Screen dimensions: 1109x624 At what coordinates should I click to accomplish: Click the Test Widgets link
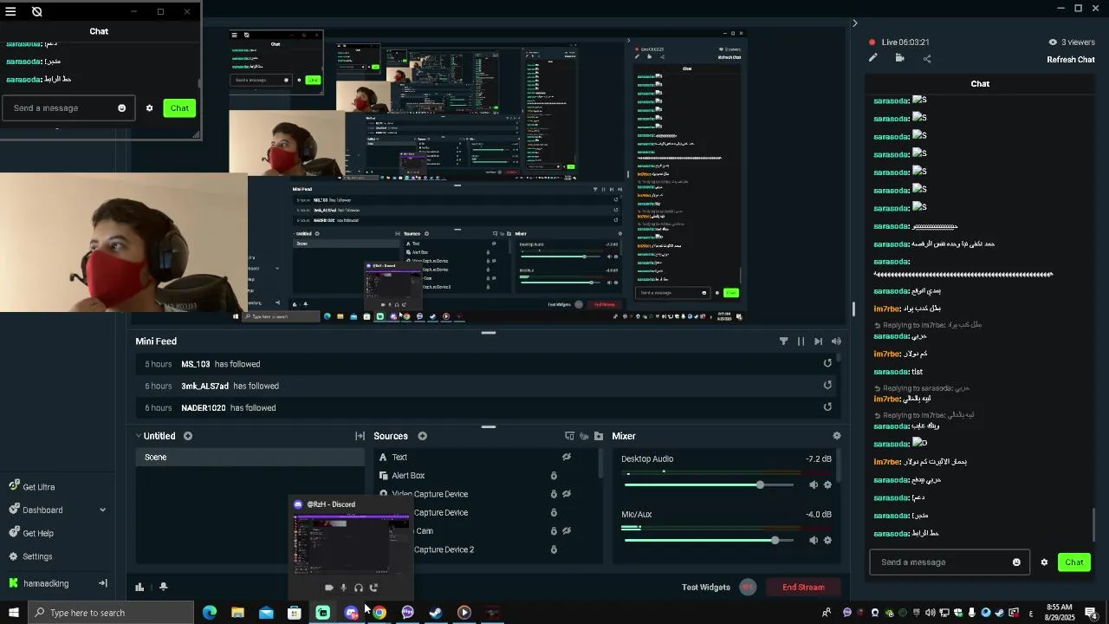tap(706, 588)
